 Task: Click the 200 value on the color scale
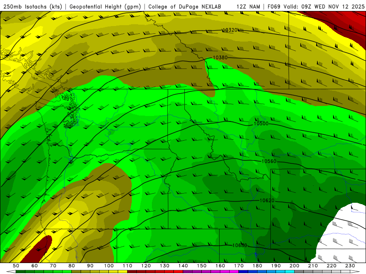click(x=294, y=266)
